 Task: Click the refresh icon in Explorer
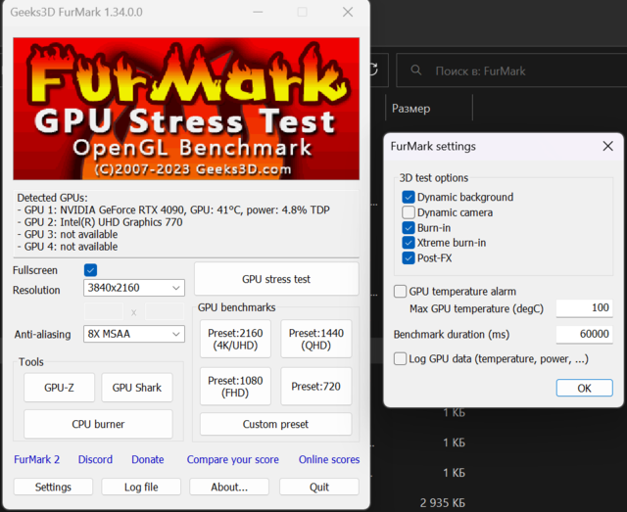pos(373,70)
